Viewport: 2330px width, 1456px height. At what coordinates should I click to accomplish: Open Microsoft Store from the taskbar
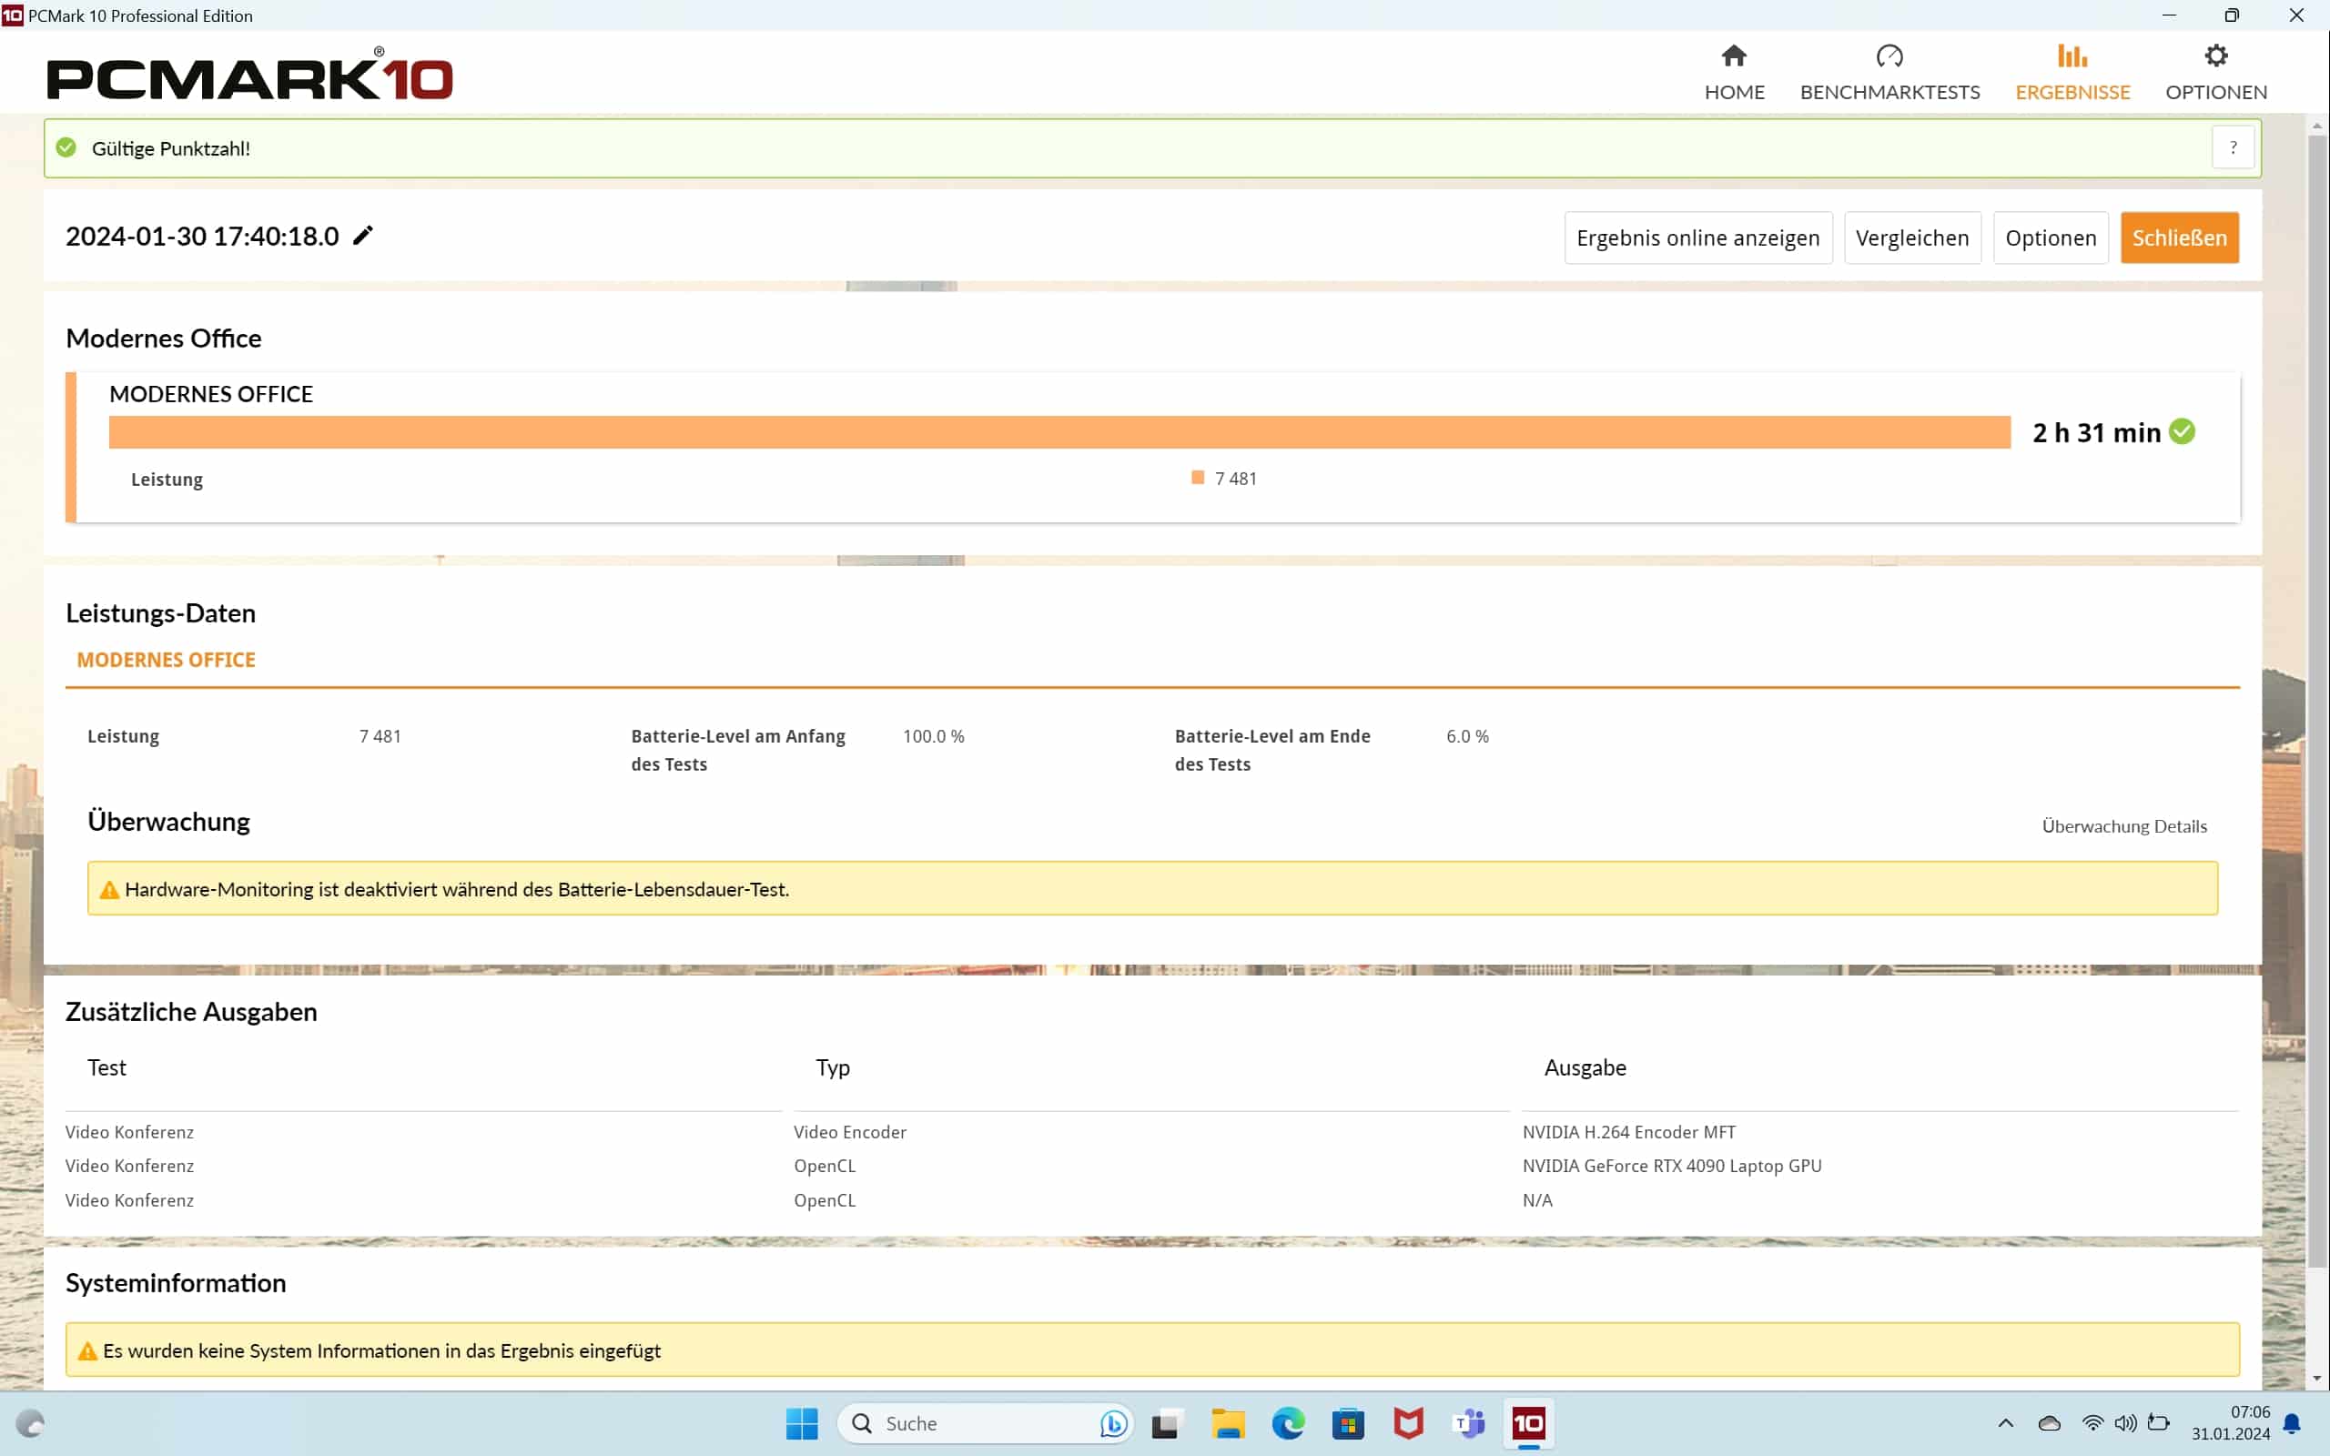[1348, 1423]
